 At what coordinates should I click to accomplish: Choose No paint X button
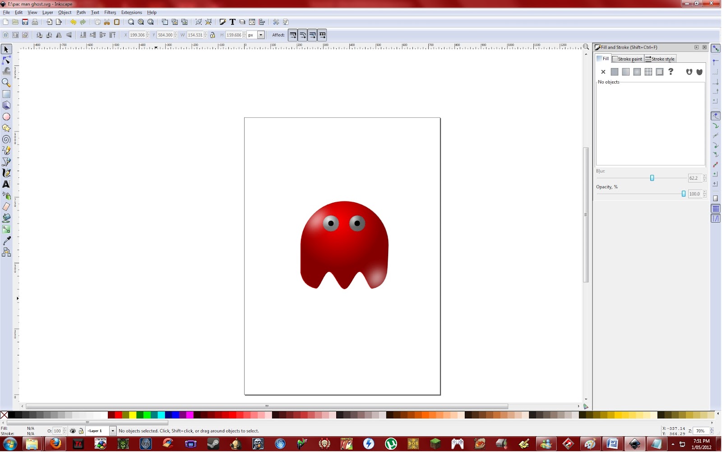pos(603,72)
